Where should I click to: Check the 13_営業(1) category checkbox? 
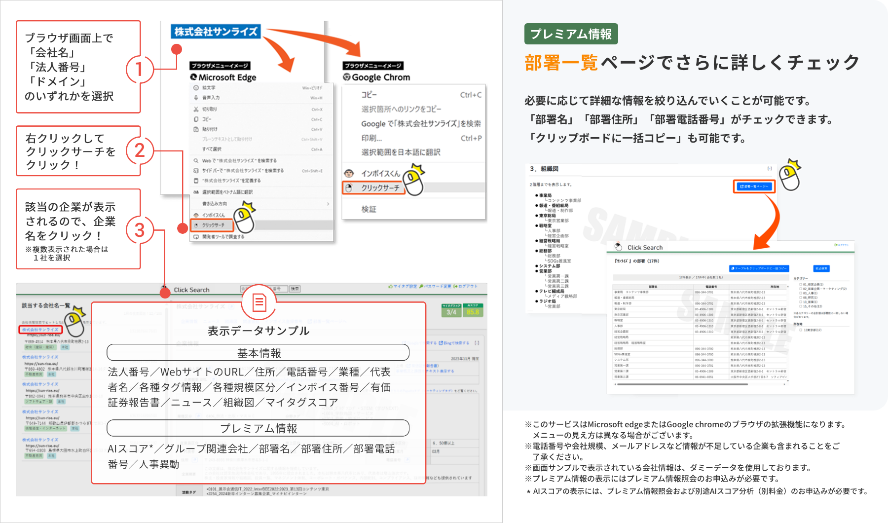point(801,302)
